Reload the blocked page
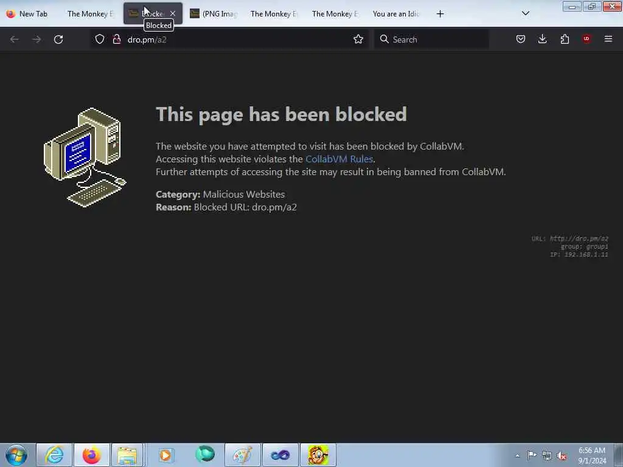Image resolution: width=623 pixels, height=467 pixels. [x=58, y=40]
